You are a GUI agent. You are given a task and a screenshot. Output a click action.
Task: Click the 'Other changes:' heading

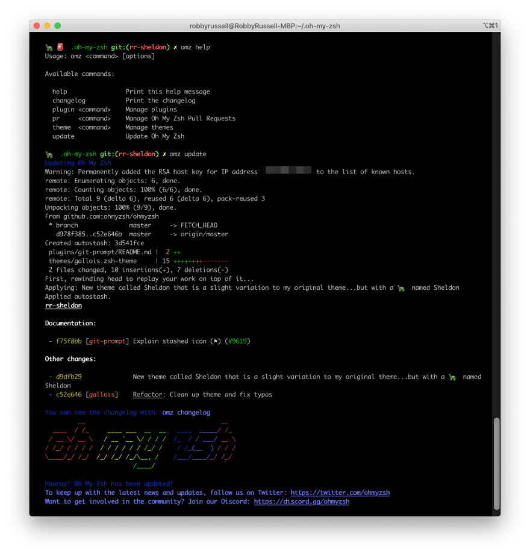[x=70, y=359]
